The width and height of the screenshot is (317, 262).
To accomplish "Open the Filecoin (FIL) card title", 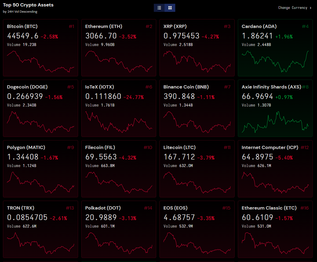I will (x=100, y=147).
